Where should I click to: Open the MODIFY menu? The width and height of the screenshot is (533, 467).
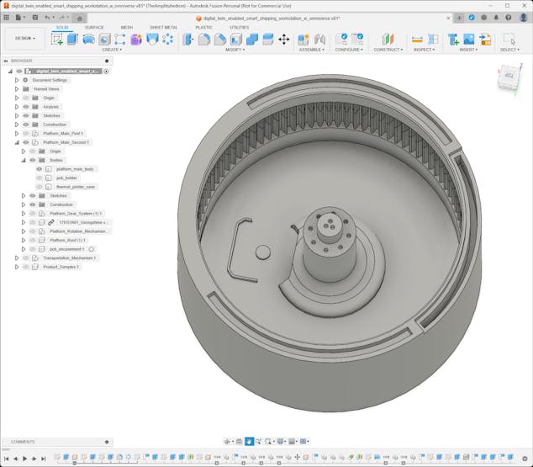pos(235,50)
